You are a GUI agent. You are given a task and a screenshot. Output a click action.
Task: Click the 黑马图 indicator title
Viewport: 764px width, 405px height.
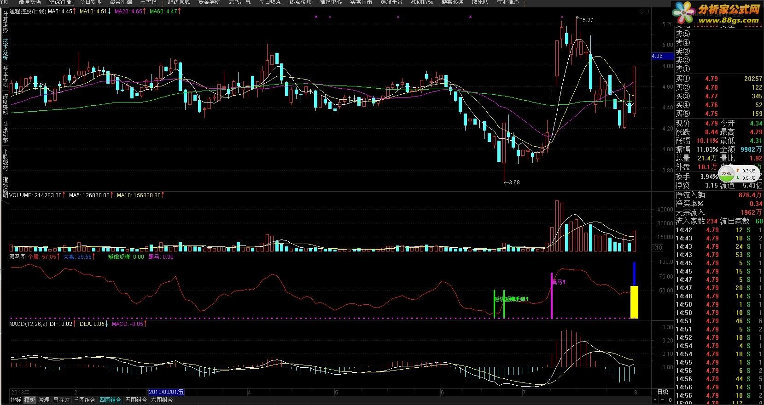coord(17,257)
